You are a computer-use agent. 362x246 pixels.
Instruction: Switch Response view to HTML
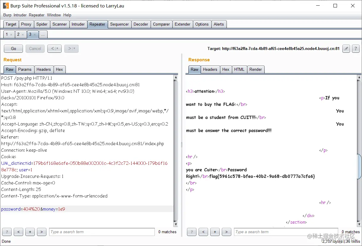point(239,69)
